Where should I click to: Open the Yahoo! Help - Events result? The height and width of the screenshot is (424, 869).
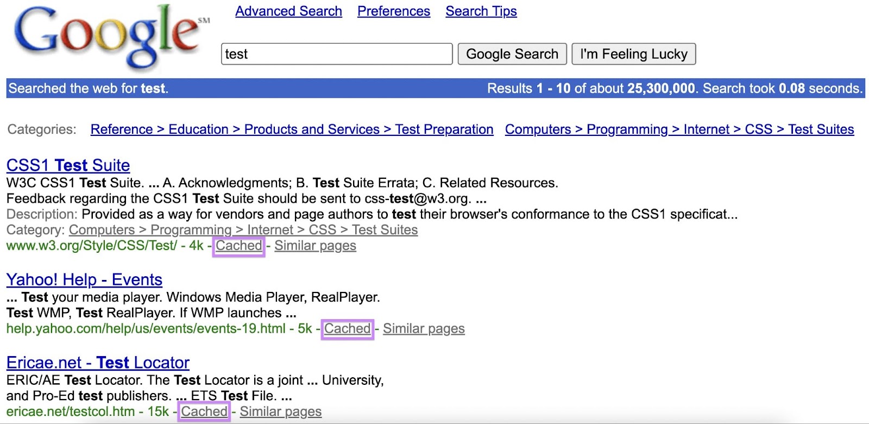click(x=84, y=279)
